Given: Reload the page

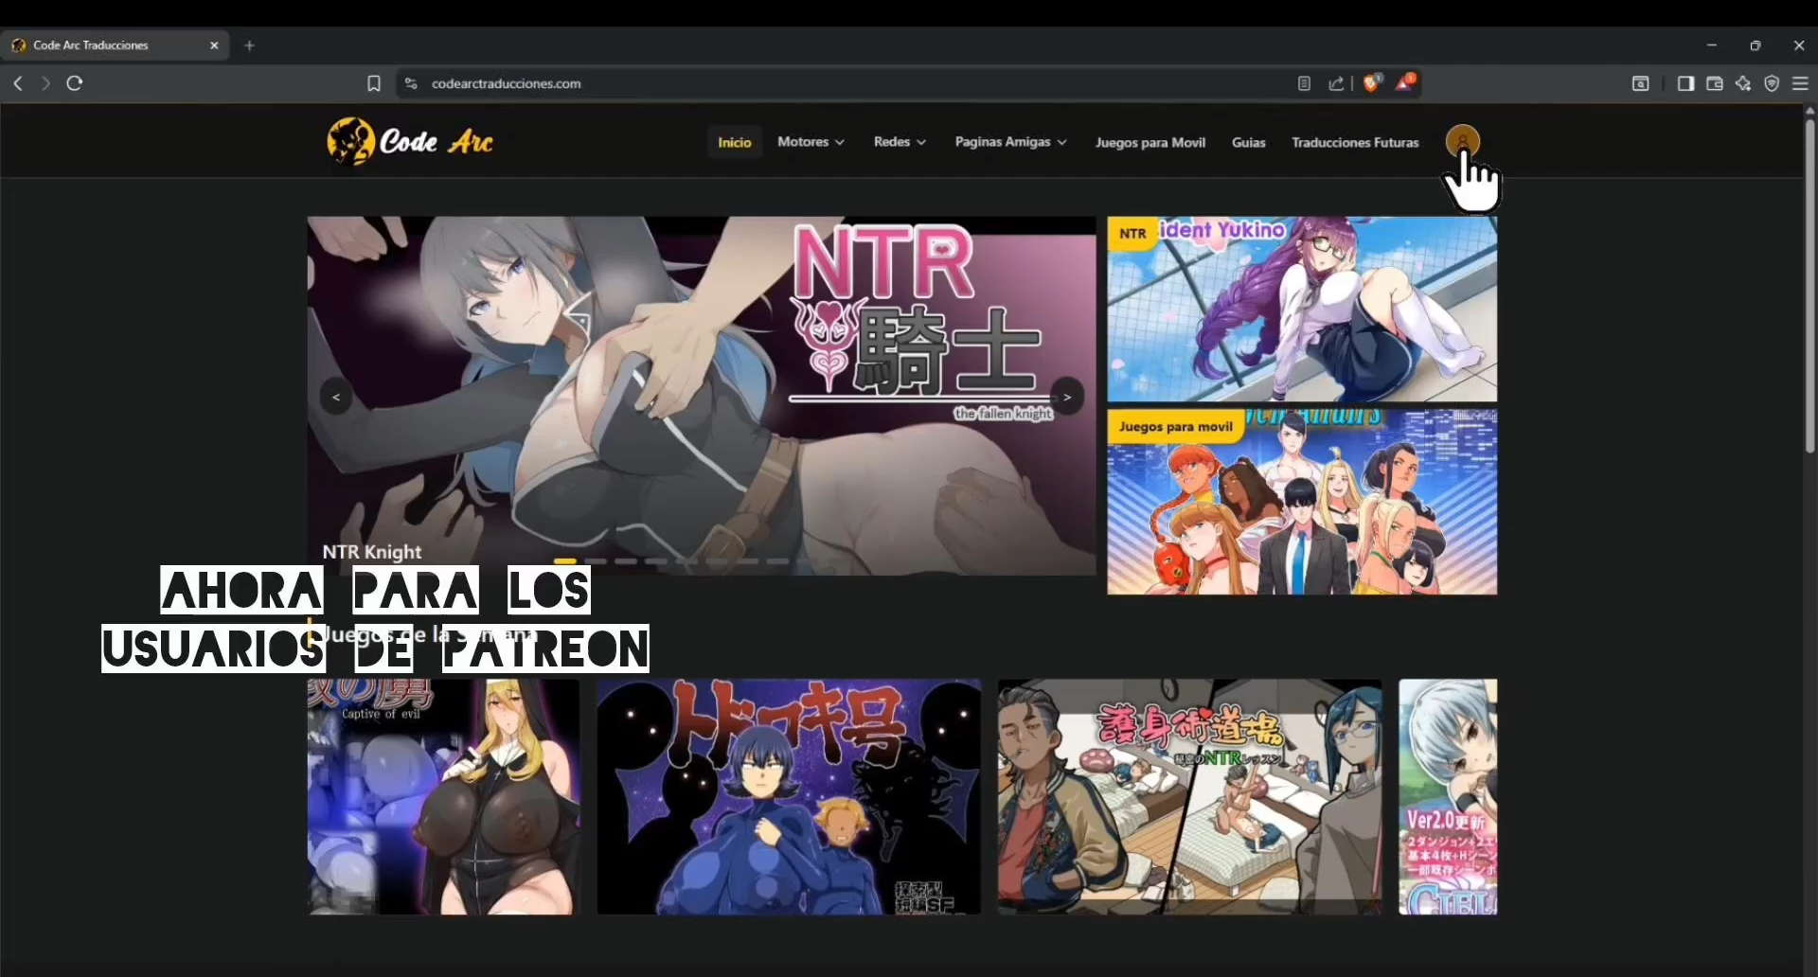Looking at the screenshot, I should (x=75, y=83).
